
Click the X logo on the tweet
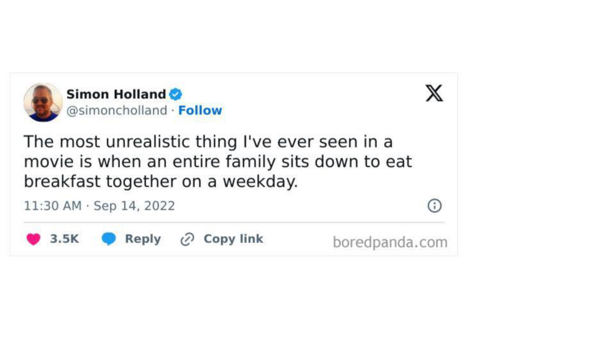(x=434, y=94)
